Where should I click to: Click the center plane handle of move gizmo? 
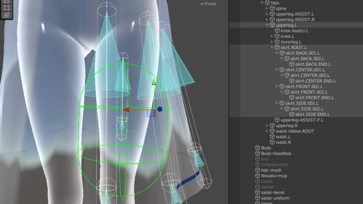tap(151, 113)
